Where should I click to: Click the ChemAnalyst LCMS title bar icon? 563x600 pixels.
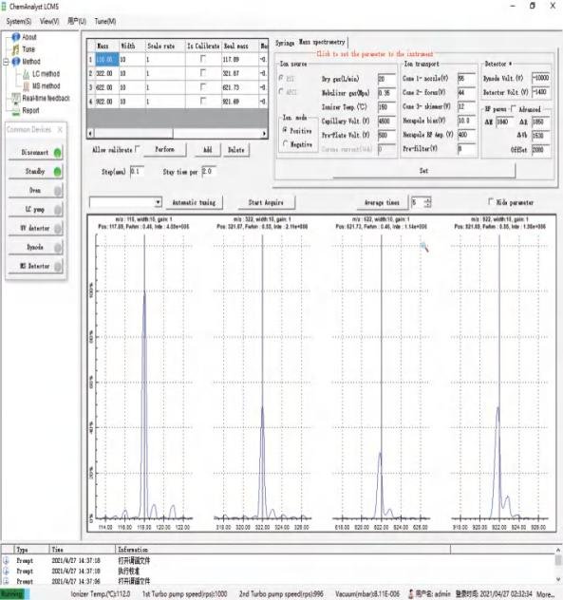[x=4, y=7]
